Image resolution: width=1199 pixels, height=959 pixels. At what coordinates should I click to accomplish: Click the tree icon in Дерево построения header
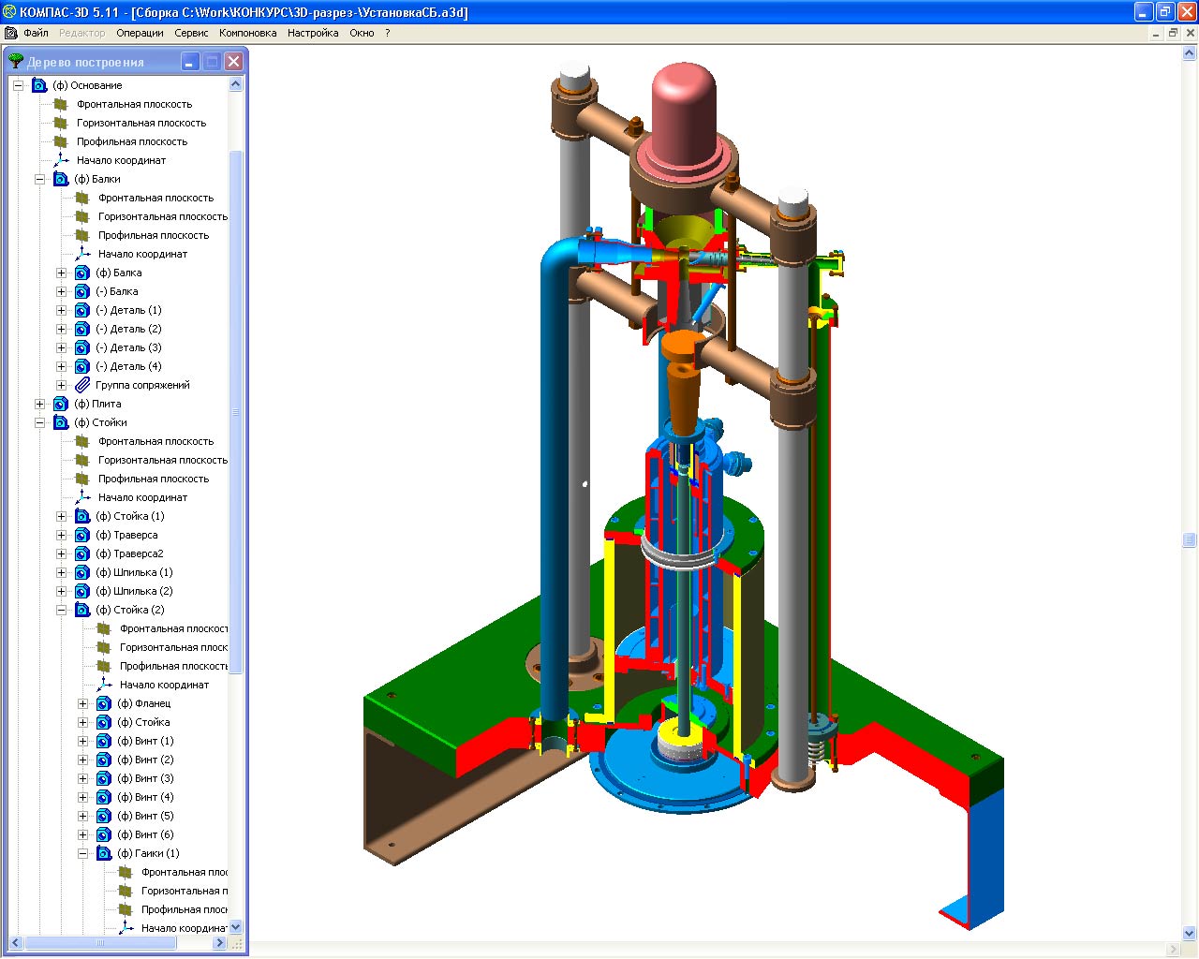pos(16,62)
